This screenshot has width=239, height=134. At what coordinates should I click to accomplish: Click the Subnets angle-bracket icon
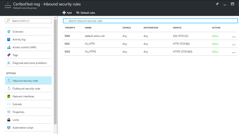pyautogui.click(x=9, y=104)
